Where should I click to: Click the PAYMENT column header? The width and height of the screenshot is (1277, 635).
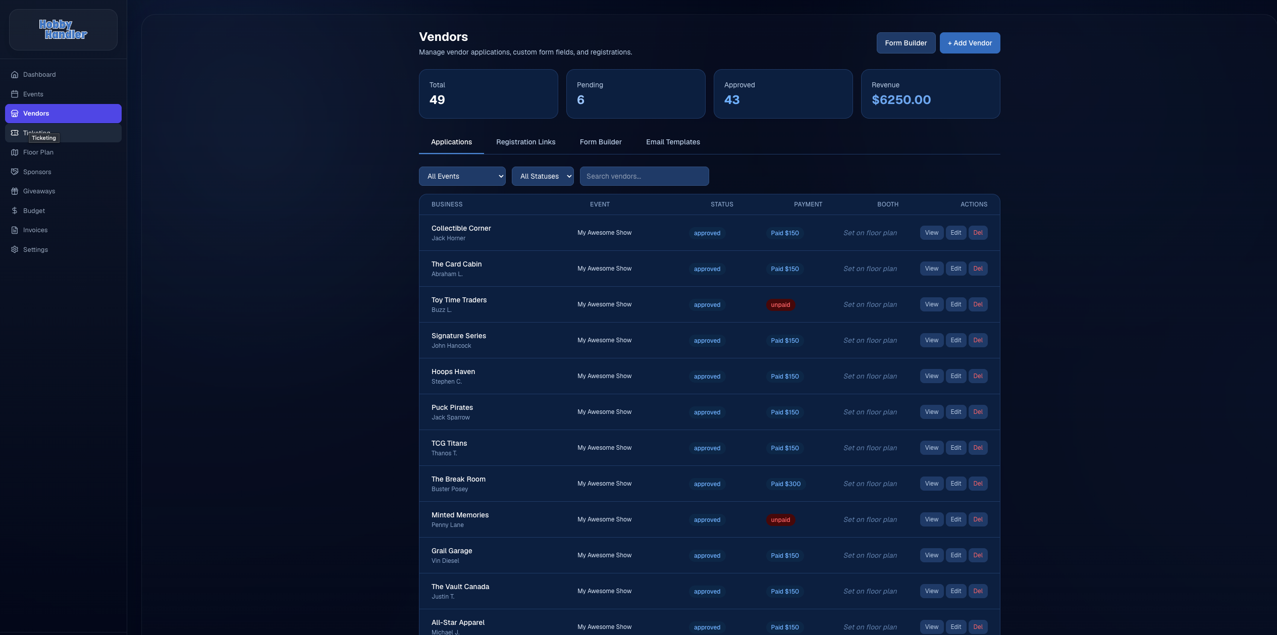click(808, 204)
